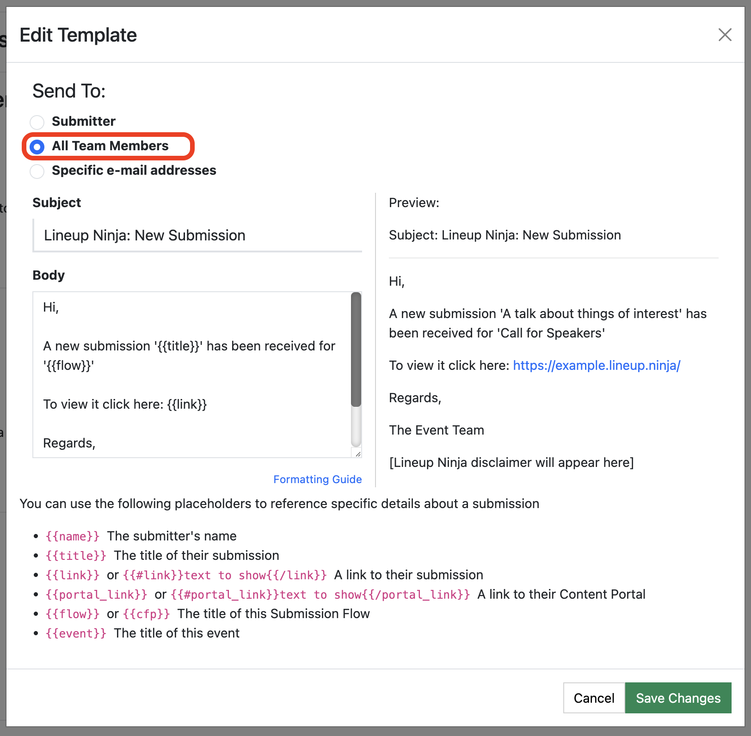Click the {{cfp}} placeholder code
Image resolution: width=751 pixels, height=736 pixels.
point(147,614)
